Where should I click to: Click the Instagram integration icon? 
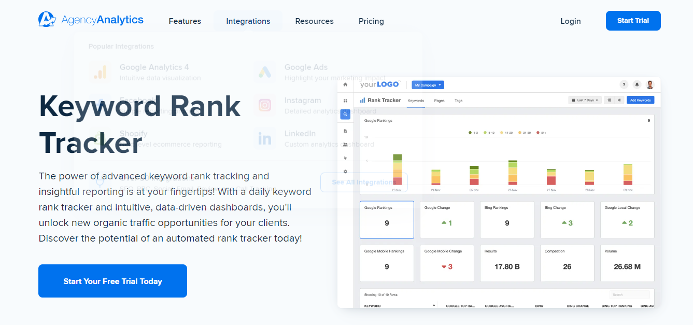[265, 105]
